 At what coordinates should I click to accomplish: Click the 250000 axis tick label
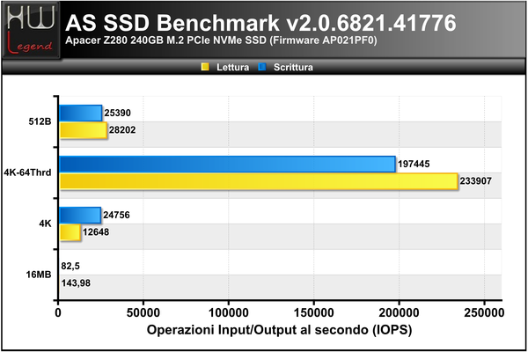click(x=484, y=313)
